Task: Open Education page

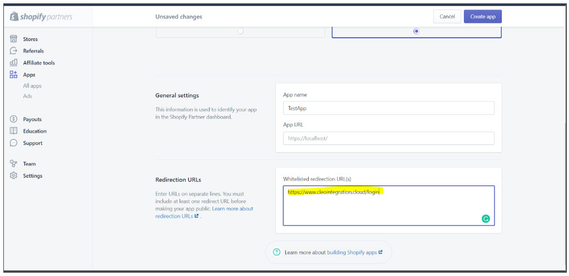Action: 35,132
